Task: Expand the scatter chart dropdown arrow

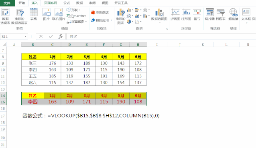Action: tap(140, 22)
